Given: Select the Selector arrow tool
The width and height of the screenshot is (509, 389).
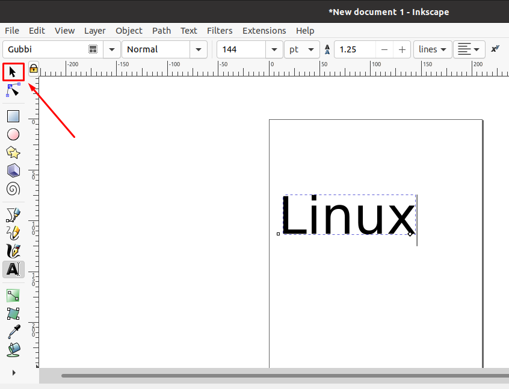Looking at the screenshot, I should point(13,71).
